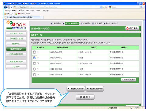The width and height of the screenshot is (146, 111).
Task: Open the 編集 menu
Action: (x=15, y=10)
